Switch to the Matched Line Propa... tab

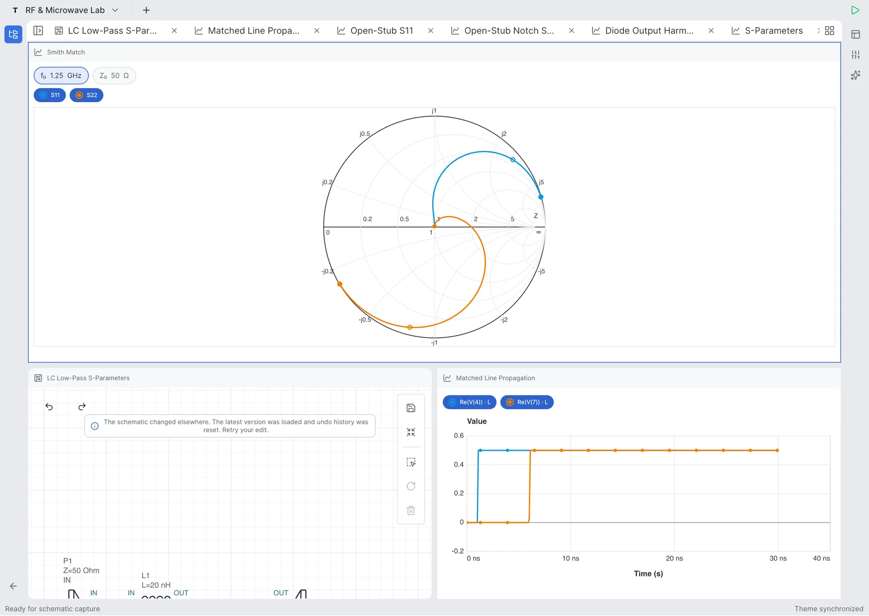tap(253, 31)
